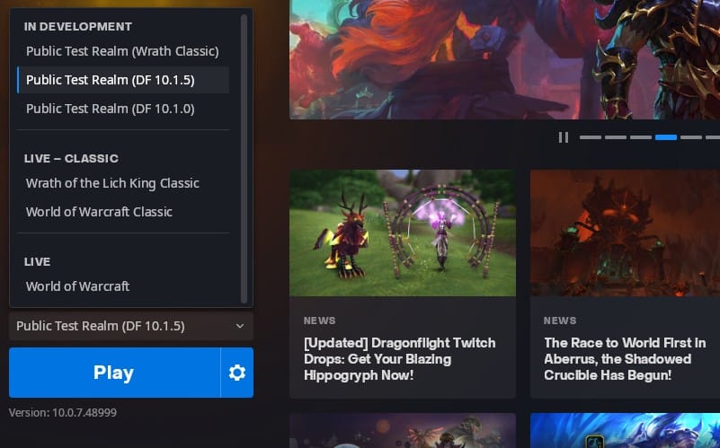Open the game version dropdown selector
This screenshot has height=448, width=720.
[131, 326]
